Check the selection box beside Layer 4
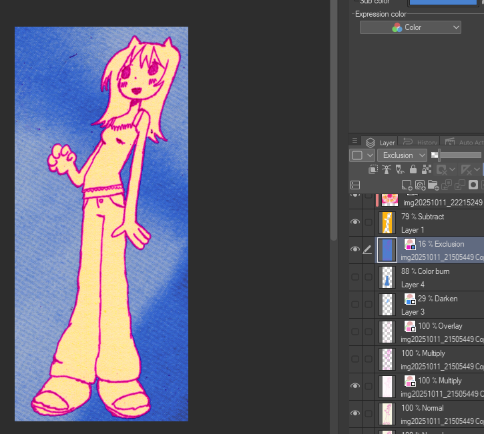484x434 pixels. [369, 277]
